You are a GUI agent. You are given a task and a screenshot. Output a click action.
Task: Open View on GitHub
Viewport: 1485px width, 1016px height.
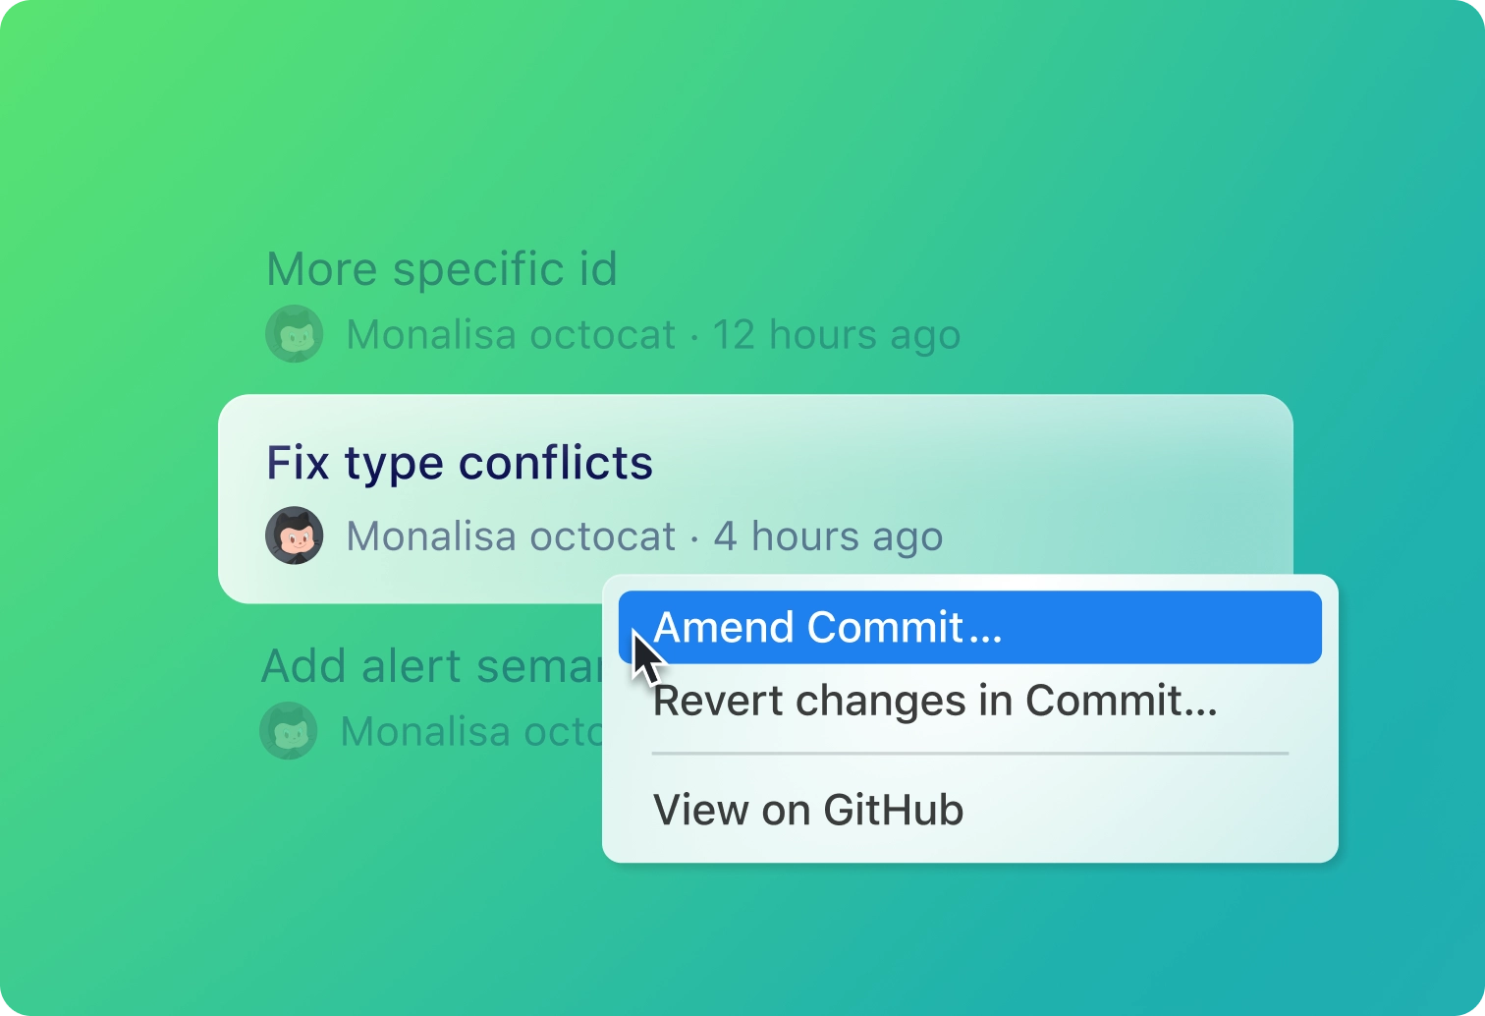tap(809, 810)
